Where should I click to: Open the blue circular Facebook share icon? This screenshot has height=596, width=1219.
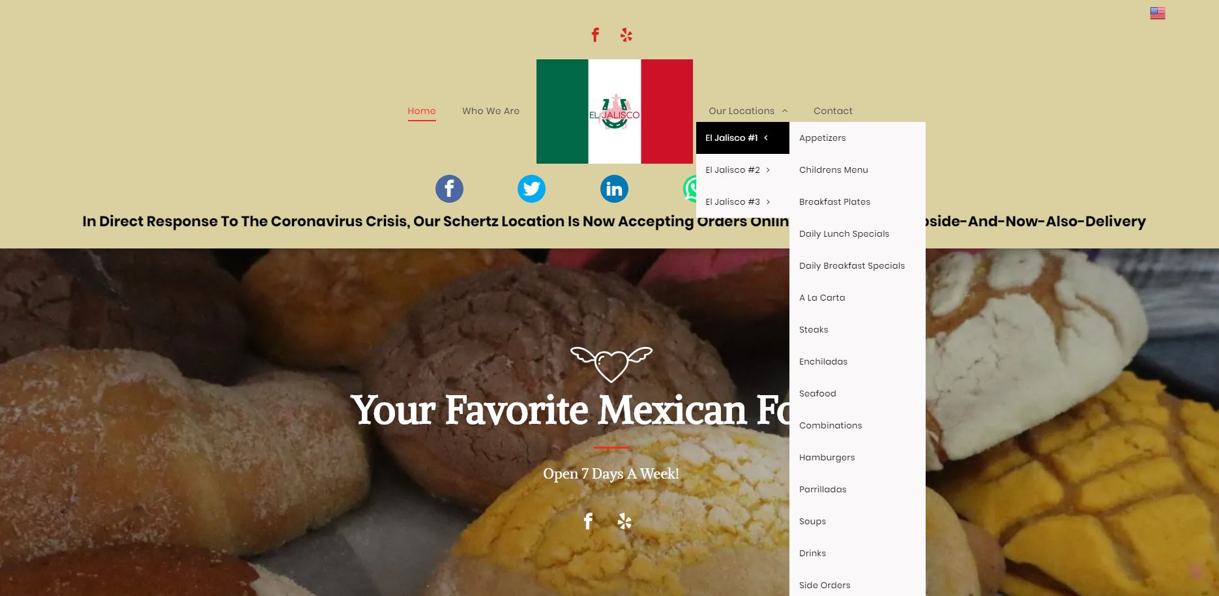pos(449,189)
